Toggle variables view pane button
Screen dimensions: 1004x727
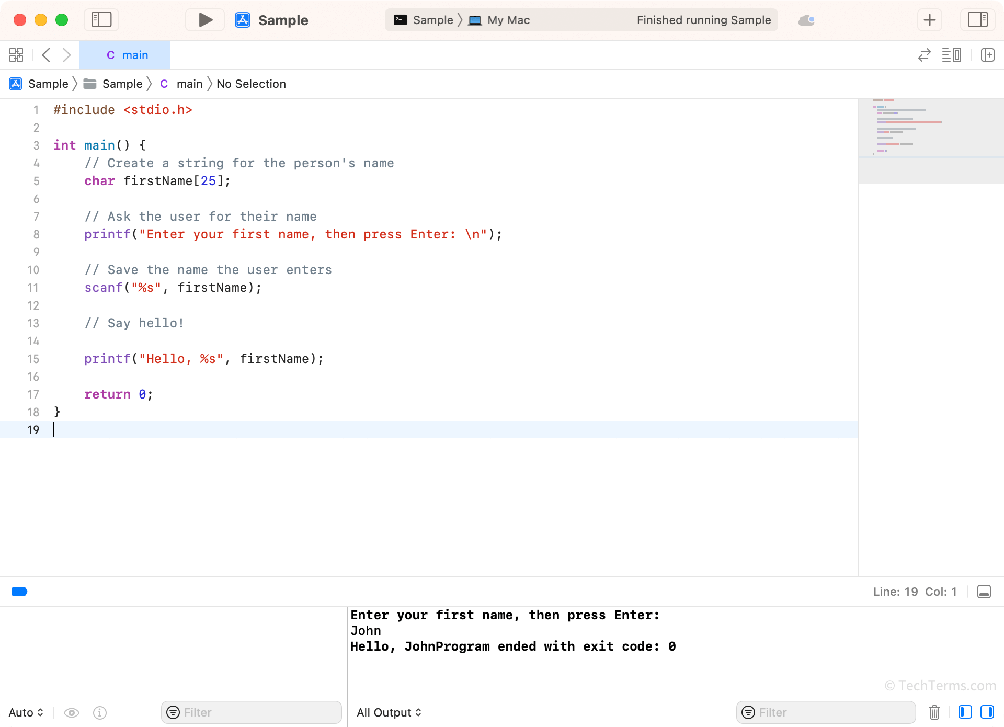[x=965, y=712]
